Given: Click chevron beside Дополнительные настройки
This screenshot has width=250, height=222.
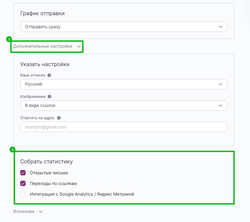Looking at the screenshot, I should [x=79, y=46].
